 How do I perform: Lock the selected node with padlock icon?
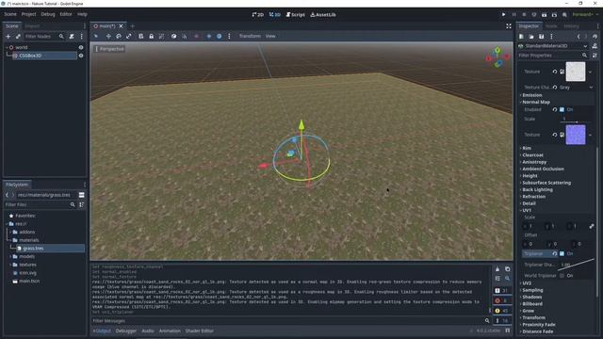pos(151,36)
